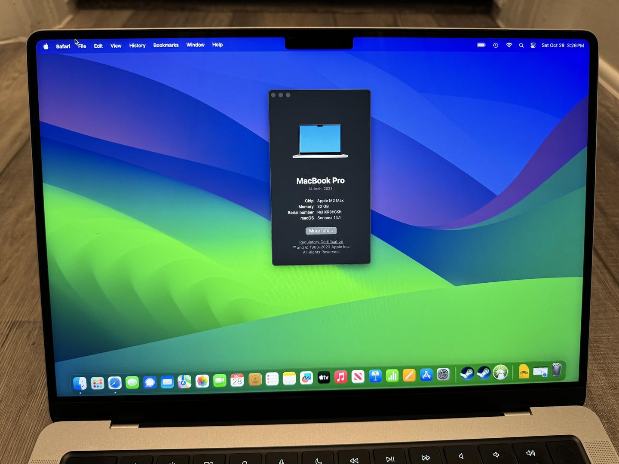Image resolution: width=619 pixels, height=464 pixels.
Task: Open the Bookmarks menu
Action: pos(166,45)
